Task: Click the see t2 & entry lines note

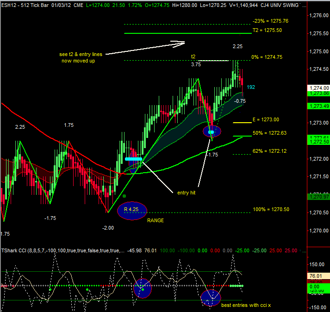Action: pos(81,57)
